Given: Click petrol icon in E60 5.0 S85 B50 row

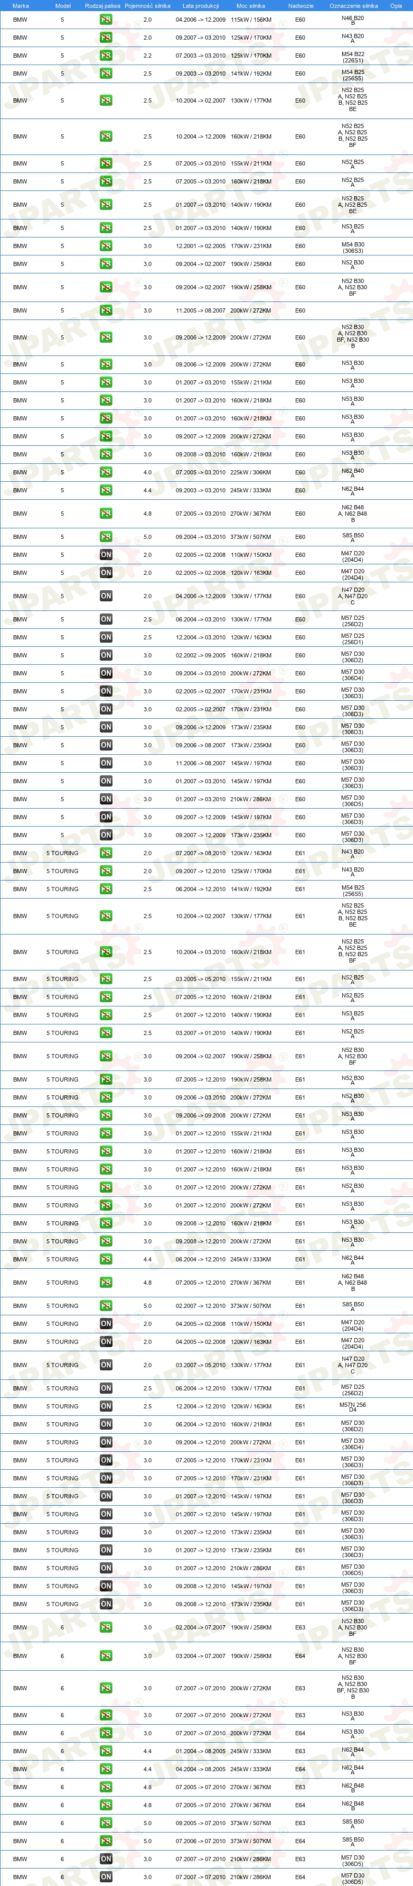Looking at the screenshot, I should tap(106, 537).
